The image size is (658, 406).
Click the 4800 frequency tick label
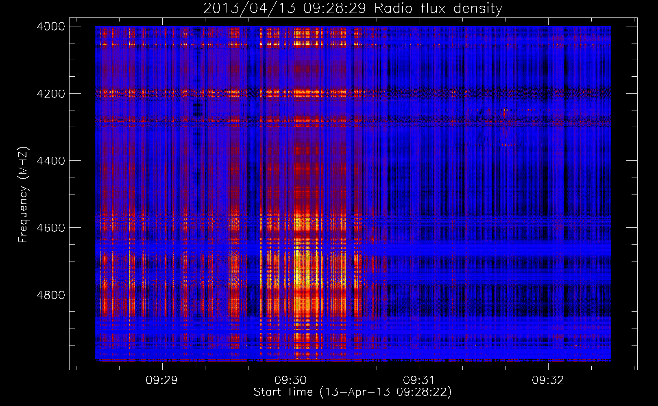51,295
